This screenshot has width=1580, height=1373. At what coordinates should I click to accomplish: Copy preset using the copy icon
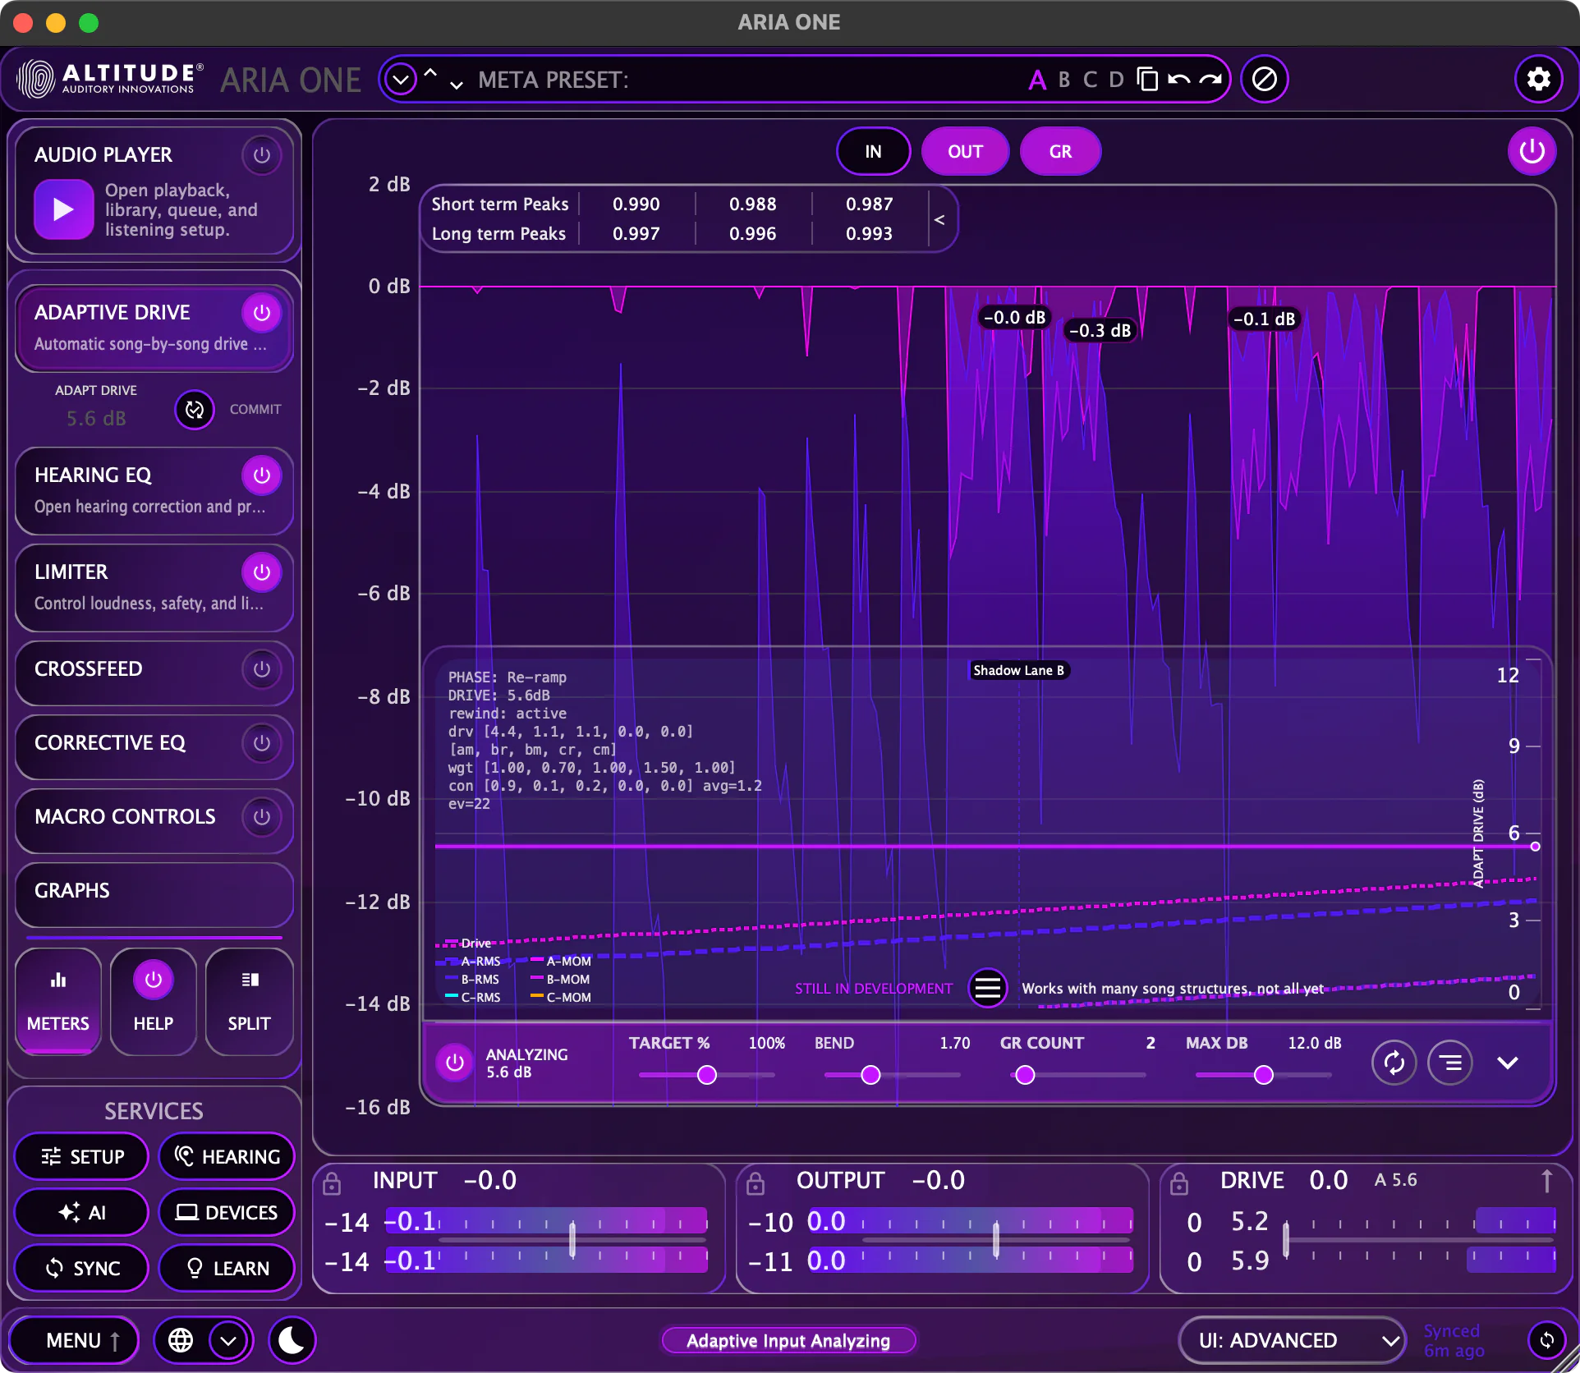pyautogui.click(x=1147, y=79)
